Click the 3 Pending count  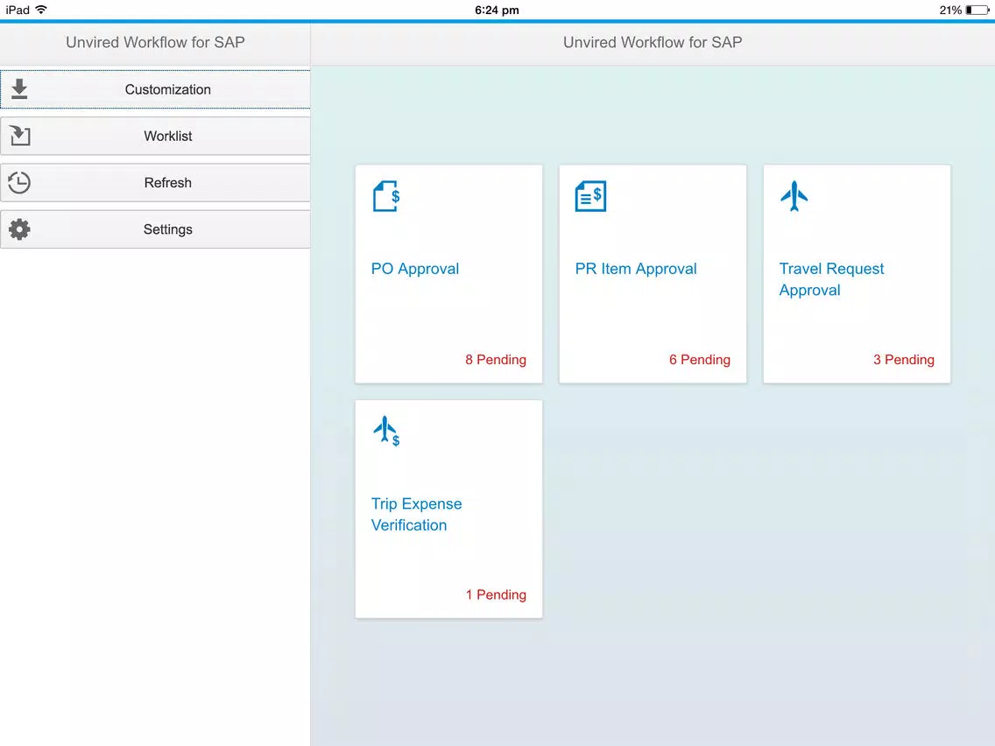[904, 360]
